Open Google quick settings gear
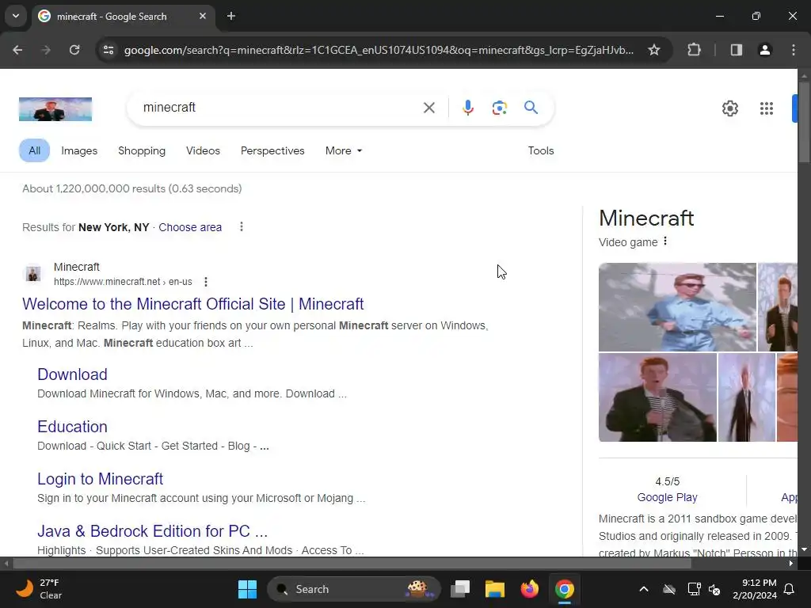Viewport: 811px width, 608px height. click(729, 108)
